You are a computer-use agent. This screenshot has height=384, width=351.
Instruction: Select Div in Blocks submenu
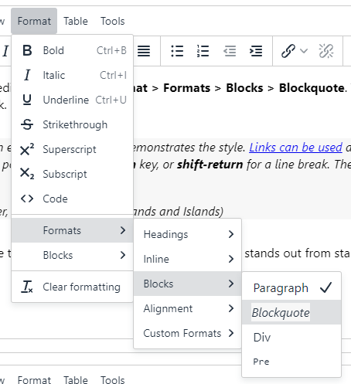coord(291,337)
